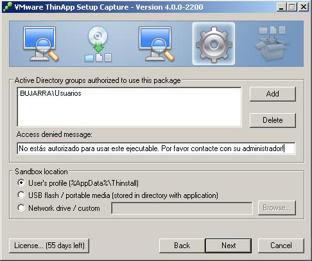Click 'Active Directory groups authorized' group label

pos(98,80)
